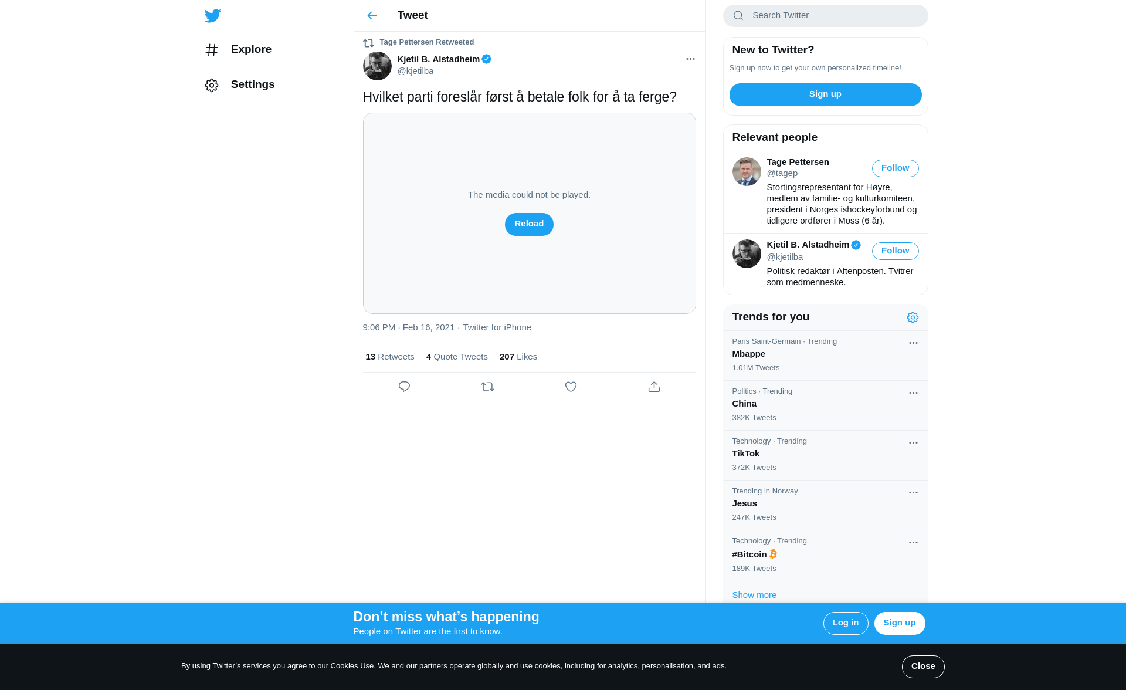Open Trends settings gear icon
The width and height of the screenshot is (1126, 690).
913,317
